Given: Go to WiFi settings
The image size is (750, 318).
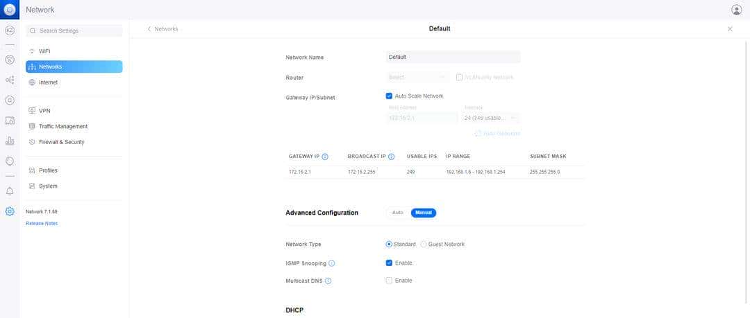Looking at the screenshot, I should (74, 51).
